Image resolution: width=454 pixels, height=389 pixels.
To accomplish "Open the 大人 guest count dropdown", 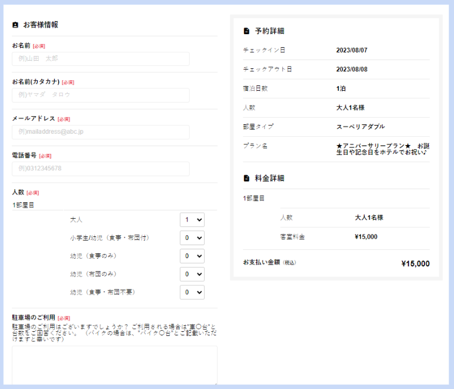I will coord(192,220).
